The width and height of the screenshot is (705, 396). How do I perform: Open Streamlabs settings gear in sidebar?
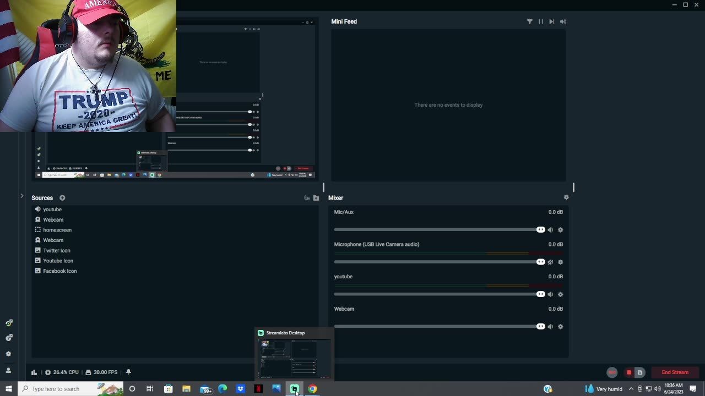pos(8,354)
